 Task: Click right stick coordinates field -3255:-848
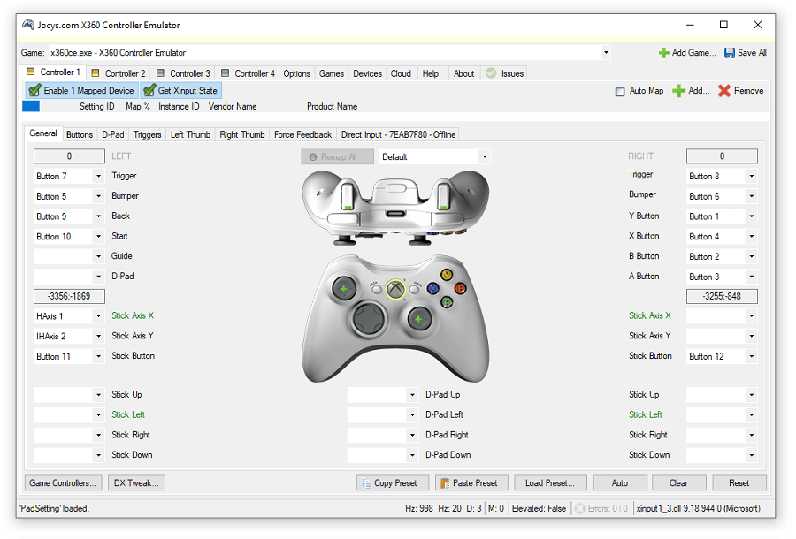pos(722,297)
